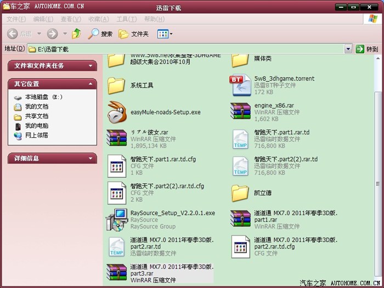This screenshot has height=288, width=384.
Task: Open Forward button history dropdown arrow
Action: 65,33
